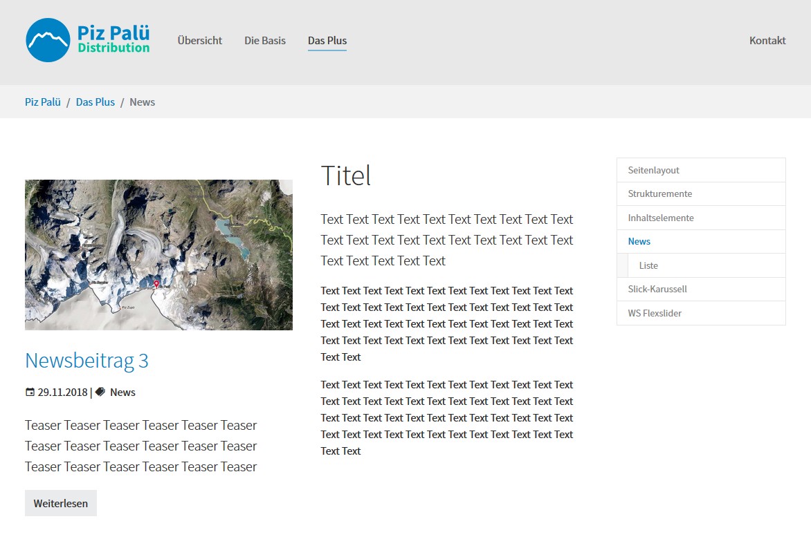Open the 'Übersicht' navigation item
811x539 pixels.
tap(199, 40)
